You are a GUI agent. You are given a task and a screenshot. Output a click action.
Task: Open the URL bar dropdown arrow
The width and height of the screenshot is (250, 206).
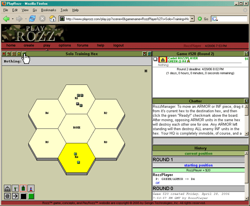pyautogui.click(x=192, y=19)
